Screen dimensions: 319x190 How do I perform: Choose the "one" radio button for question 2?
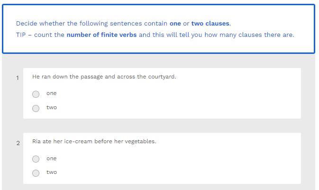click(x=36, y=159)
